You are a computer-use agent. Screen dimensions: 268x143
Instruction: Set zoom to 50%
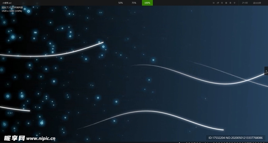click(x=120, y=3)
